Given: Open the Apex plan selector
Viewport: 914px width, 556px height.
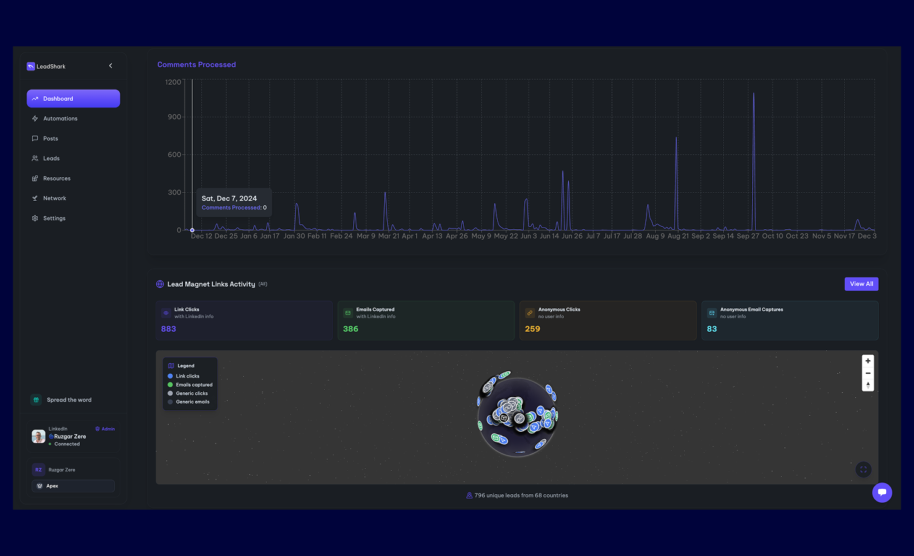Looking at the screenshot, I should [x=73, y=486].
